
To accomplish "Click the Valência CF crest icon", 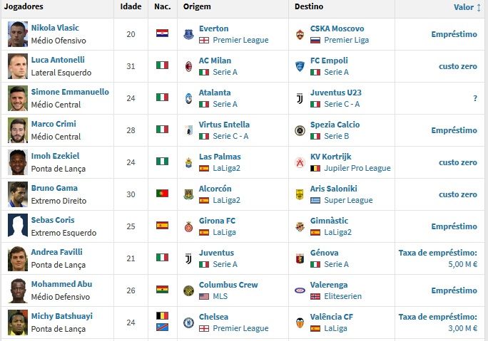I will click(300, 322).
